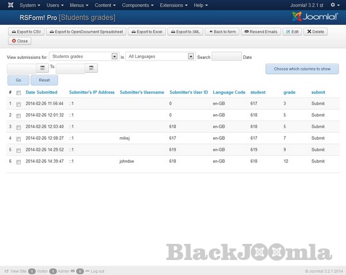Open the Components menu
Image resolution: width=346 pixels, height=275 pixels.
137,5
